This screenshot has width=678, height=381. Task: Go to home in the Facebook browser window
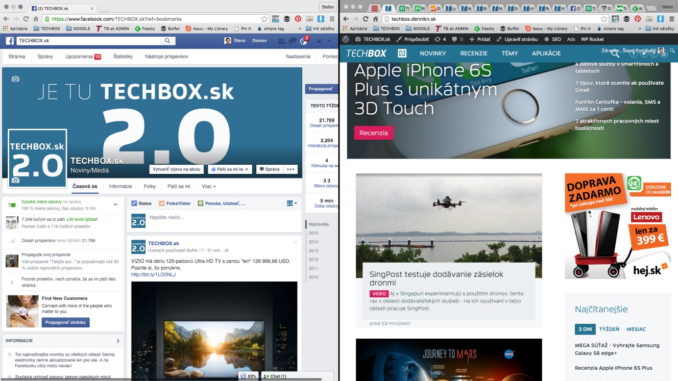point(35,19)
